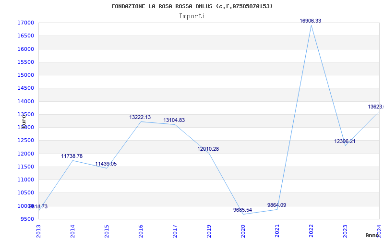Select data label 16906.33
Screen dimensions: 384x240
click(x=310, y=21)
